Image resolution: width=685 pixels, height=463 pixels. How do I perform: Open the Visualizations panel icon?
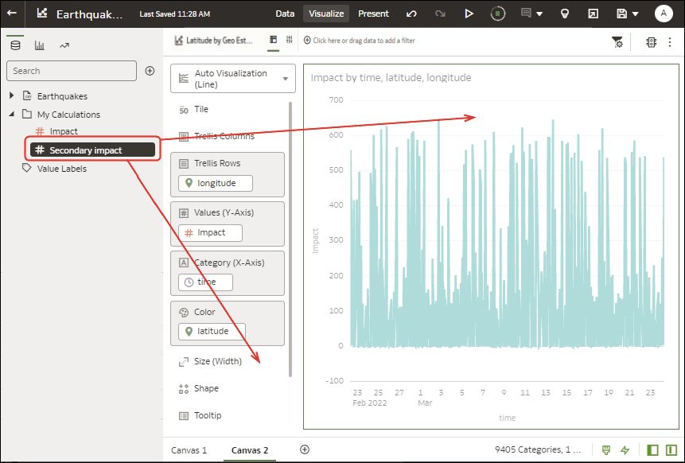tap(40, 45)
